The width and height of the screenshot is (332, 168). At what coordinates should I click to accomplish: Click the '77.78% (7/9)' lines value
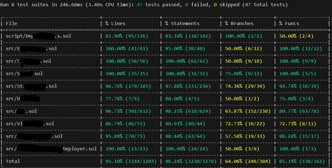tap(122, 99)
